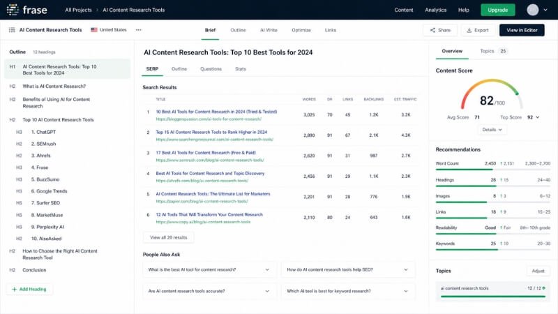Viewport: 558px width, 314px height.
Task: Open 'Top 15 AI Content Research Tools' result
Action: [x=211, y=132]
